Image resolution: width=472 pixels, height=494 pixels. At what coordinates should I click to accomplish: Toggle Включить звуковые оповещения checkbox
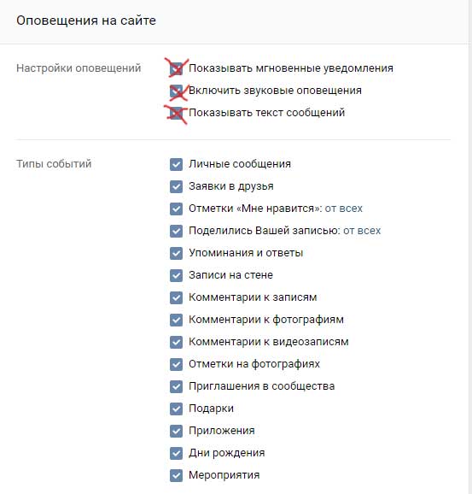[176, 91]
